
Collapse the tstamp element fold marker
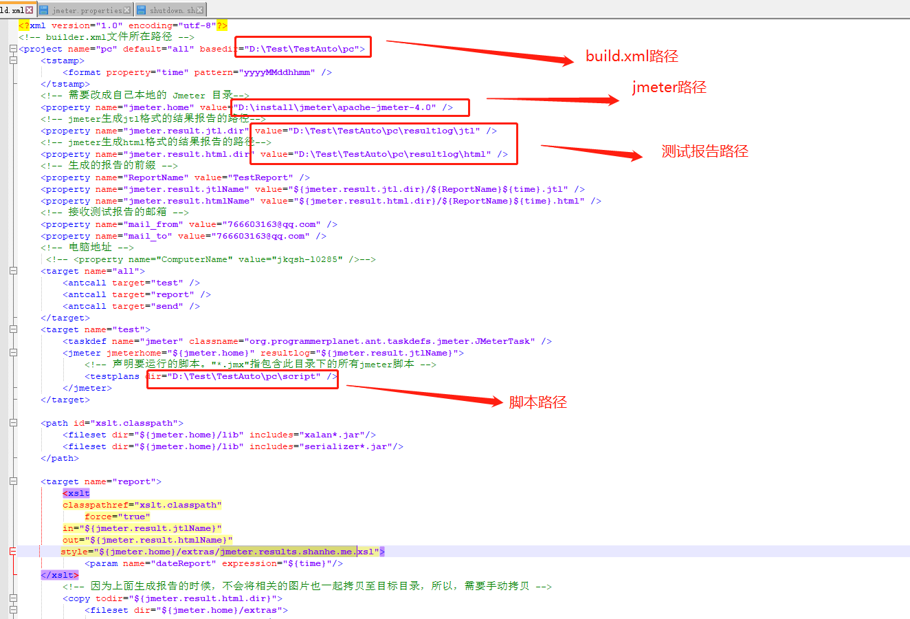point(12,61)
